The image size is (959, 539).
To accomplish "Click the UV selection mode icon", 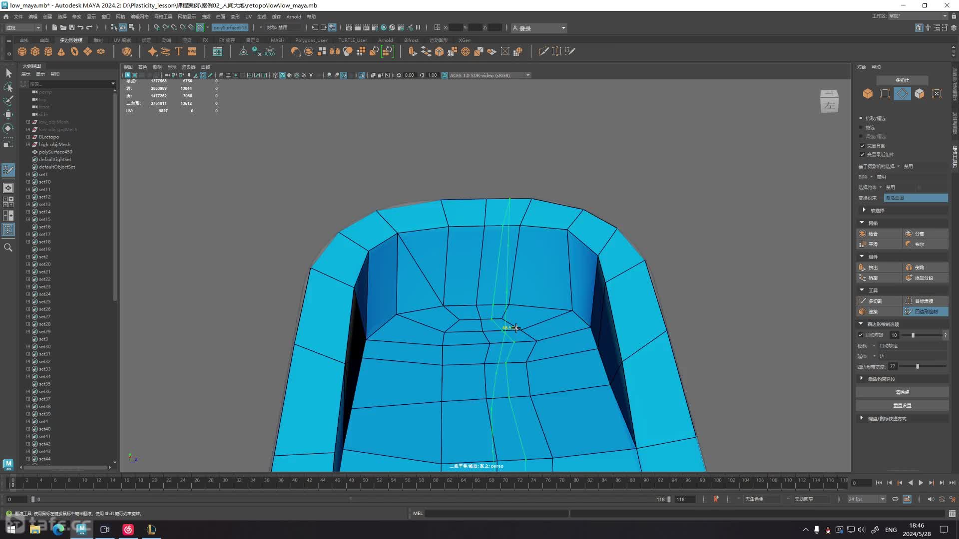I will coord(937,94).
